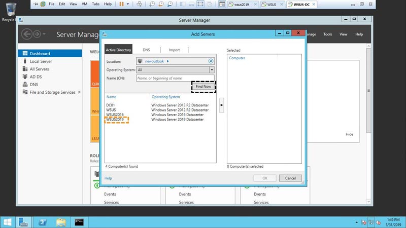Screen dimensions: 406x228
Task: Click the Find Now button
Action: coord(204,86)
